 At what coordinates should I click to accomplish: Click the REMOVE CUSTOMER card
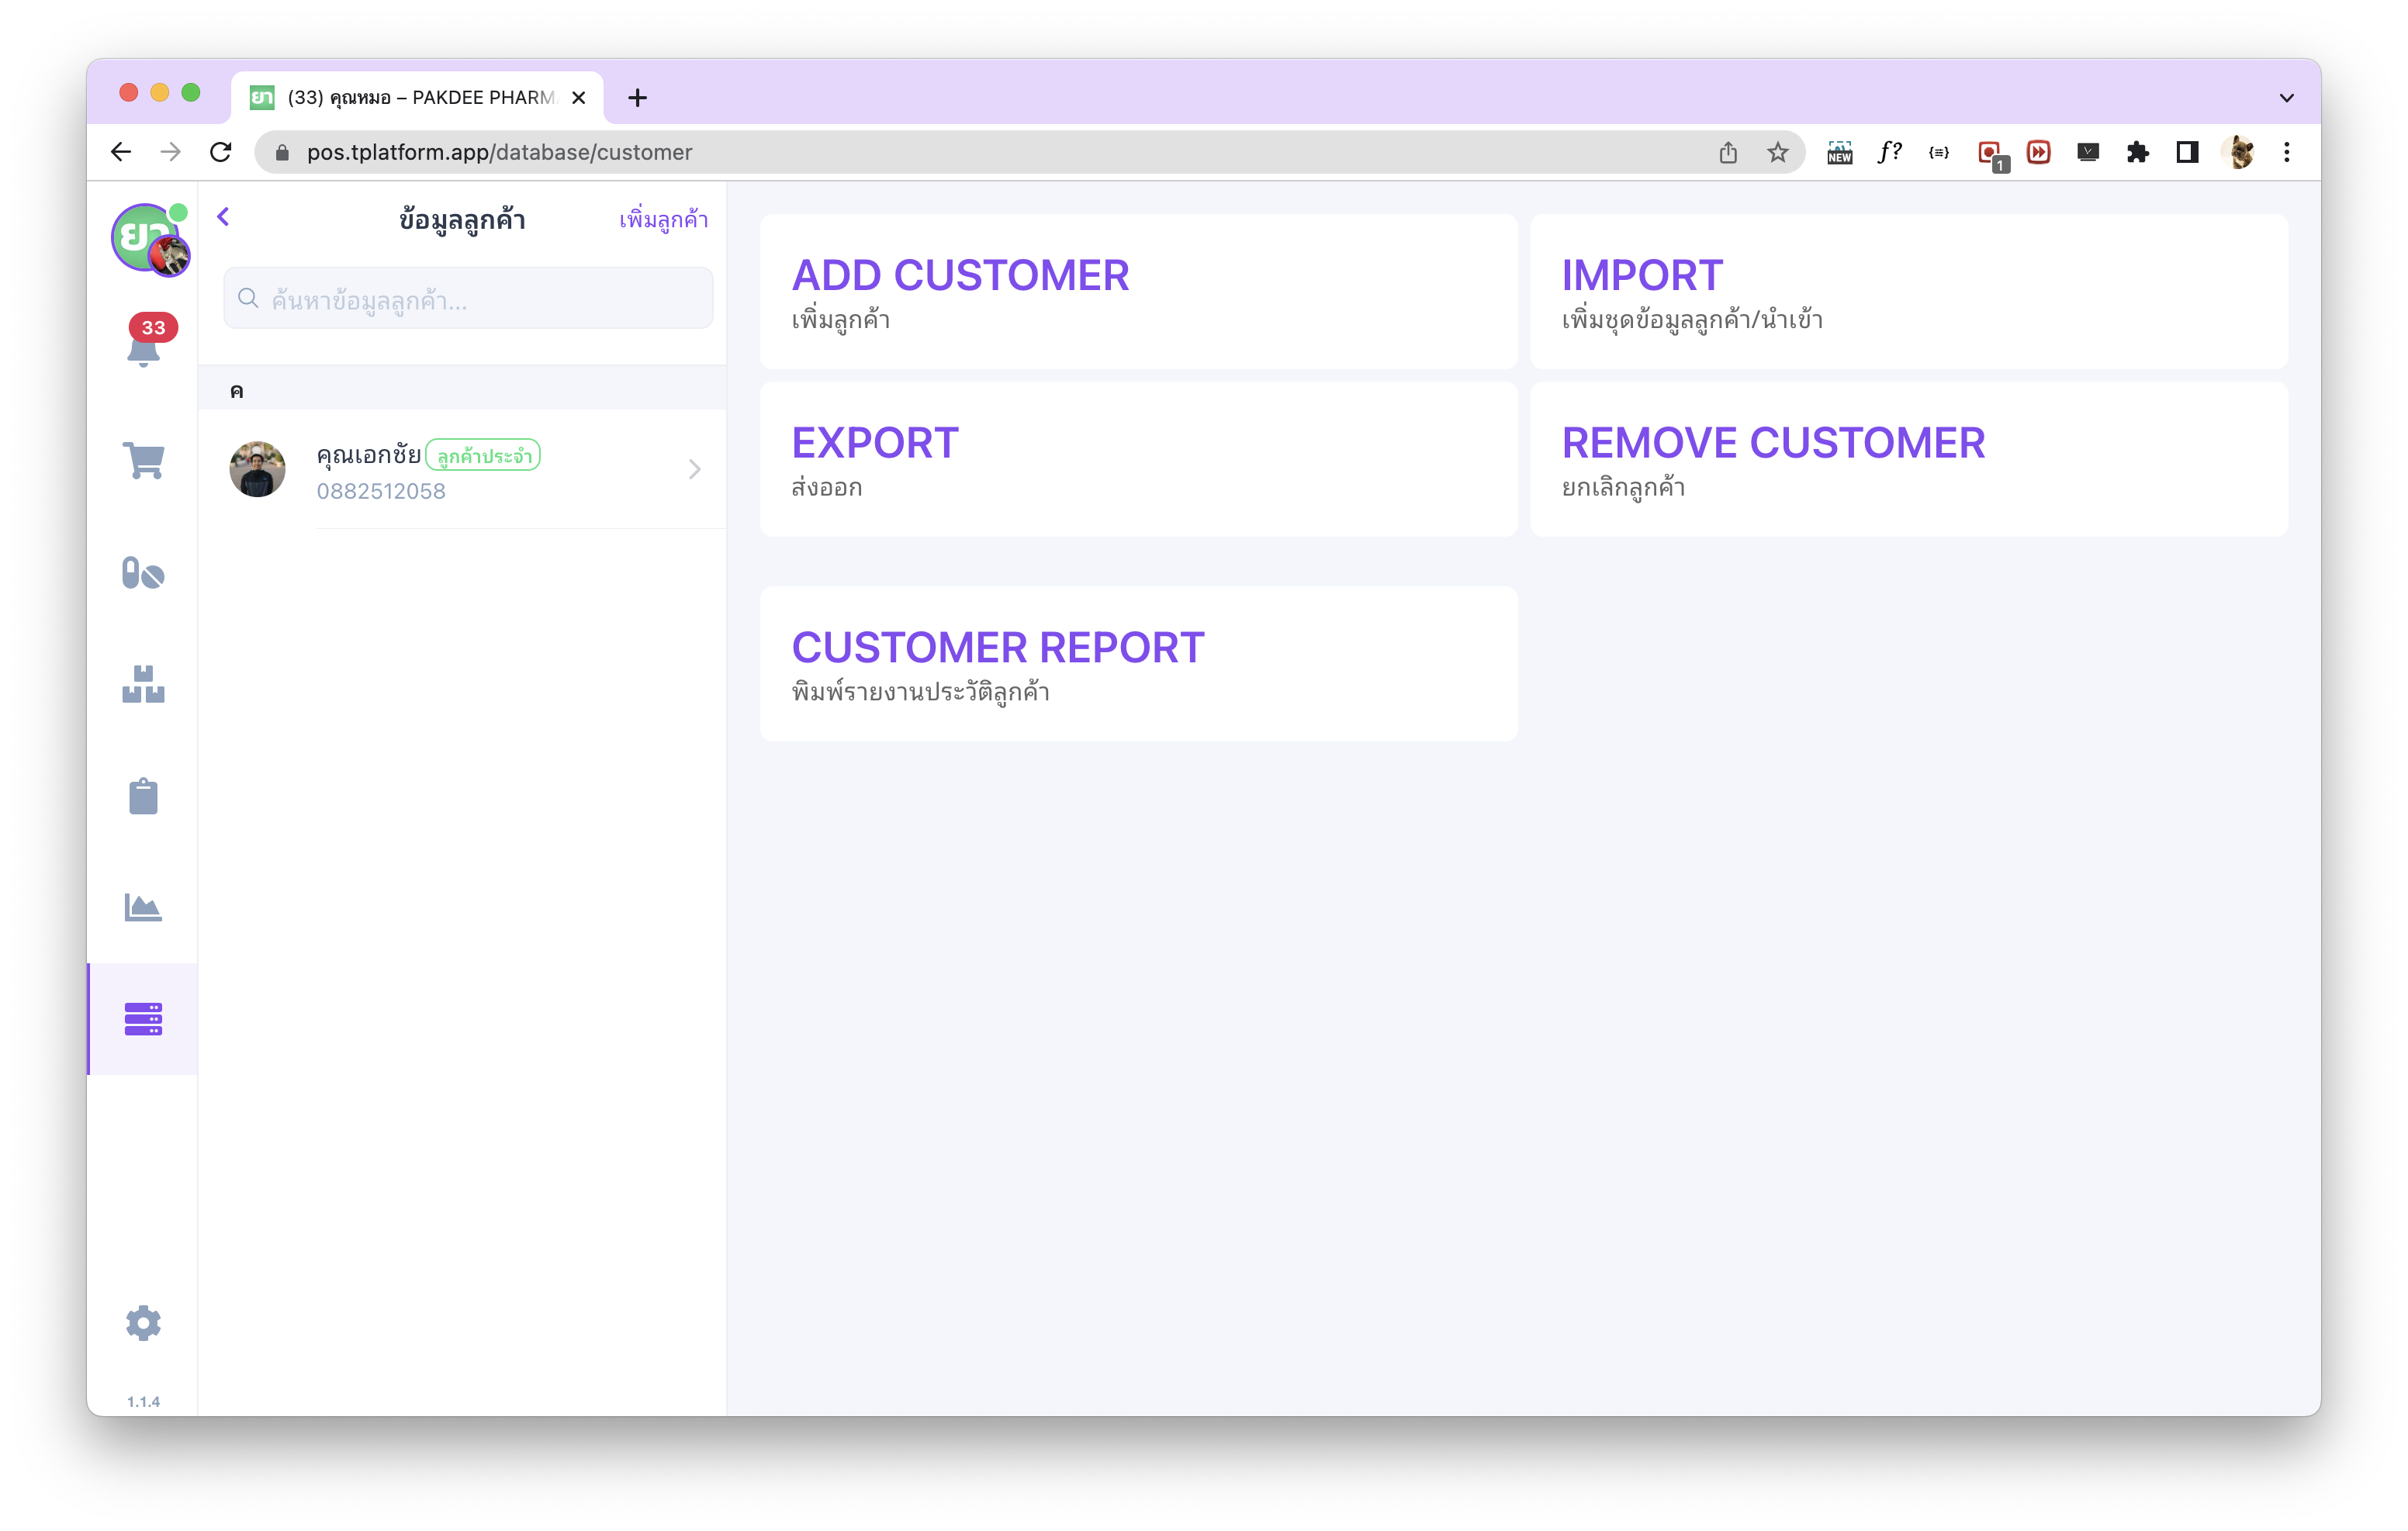pos(1908,459)
